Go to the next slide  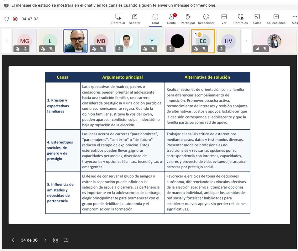click(x=45, y=240)
